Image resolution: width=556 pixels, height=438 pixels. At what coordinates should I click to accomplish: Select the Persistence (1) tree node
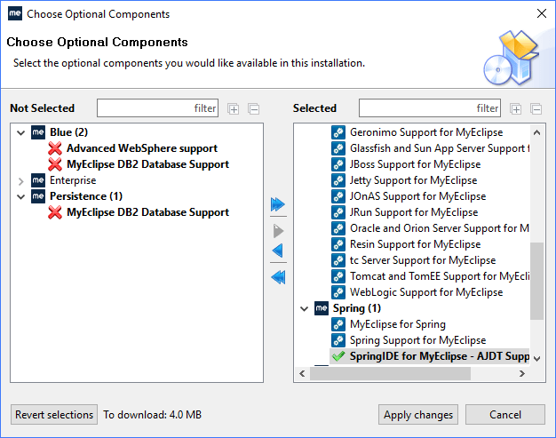click(86, 196)
